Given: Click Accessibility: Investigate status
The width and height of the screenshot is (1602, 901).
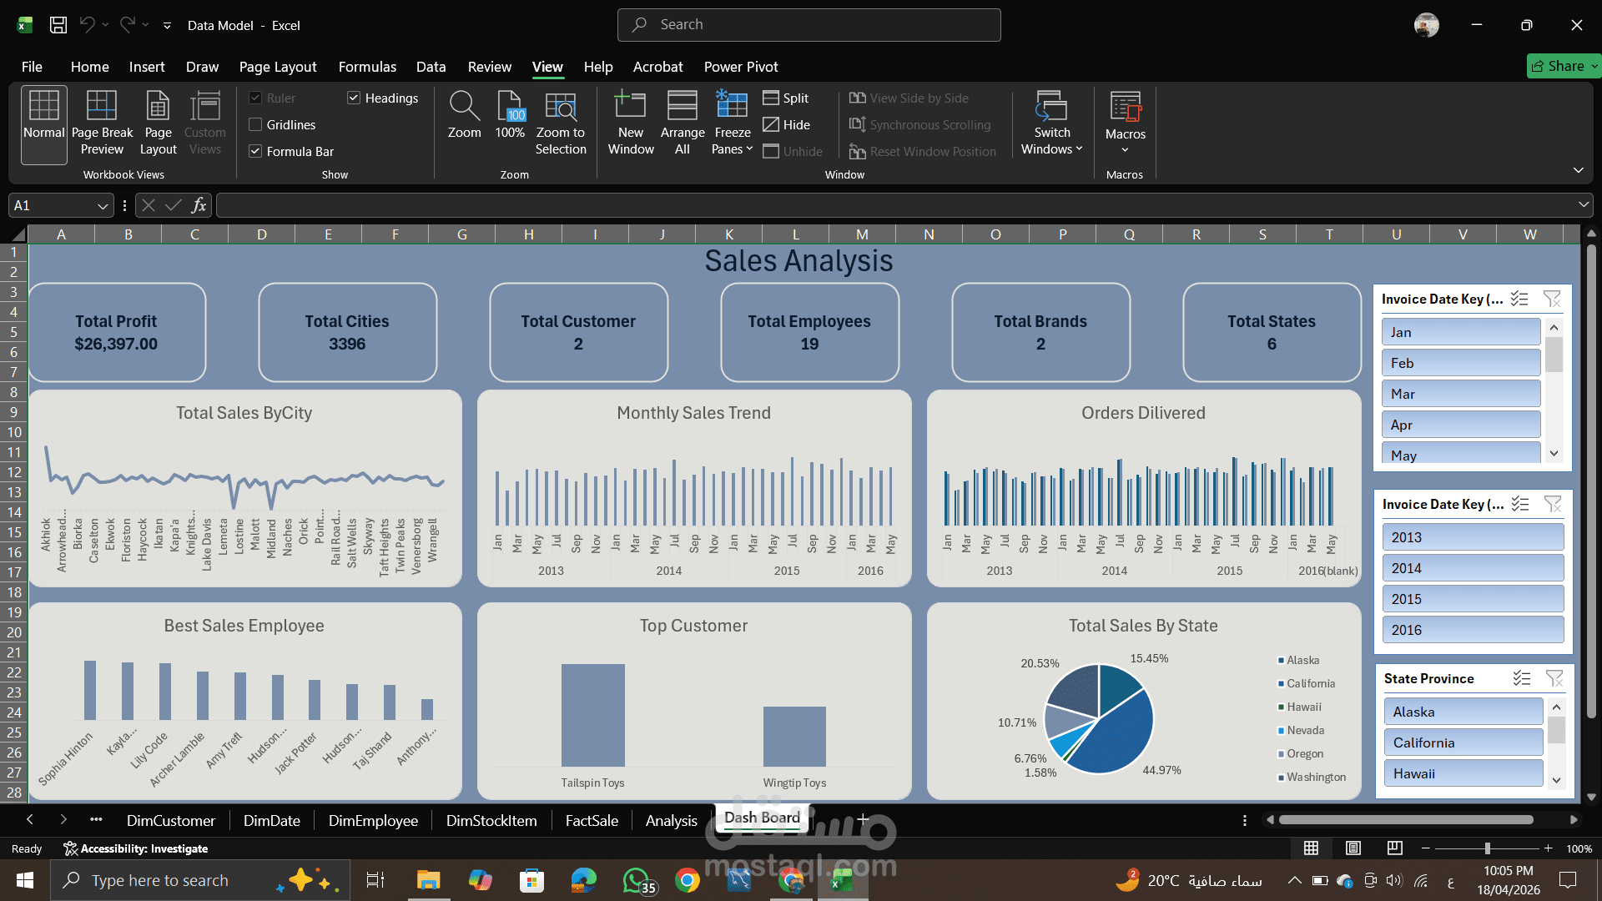Looking at the screenshot, I should pyautogui.click(x=136, y=848).
